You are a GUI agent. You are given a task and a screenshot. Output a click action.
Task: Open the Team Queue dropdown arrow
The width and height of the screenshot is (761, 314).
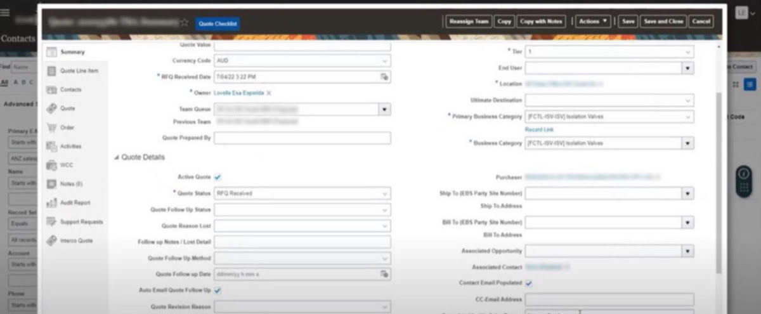pyautogui.click(x=384, y=110)
